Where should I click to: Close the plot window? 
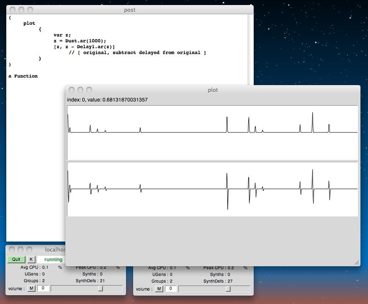tap(72, 90)
